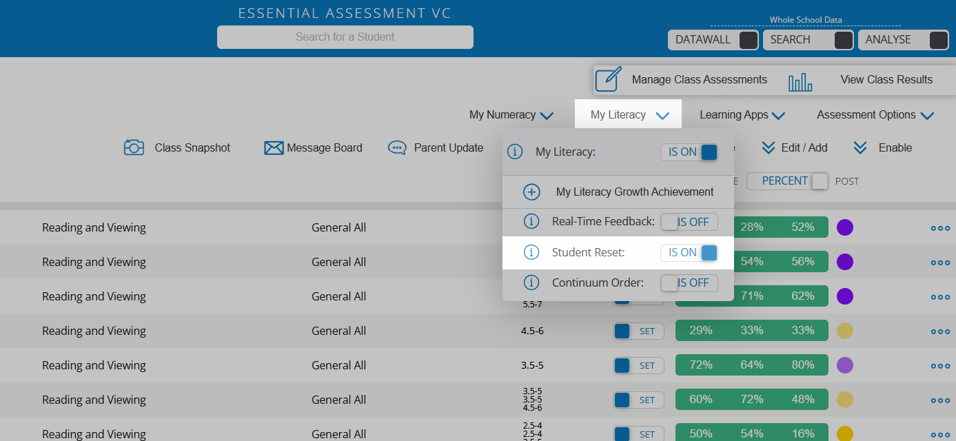Click the Whole School Data label
956x441 pixels.
click(x=806, y=20)
